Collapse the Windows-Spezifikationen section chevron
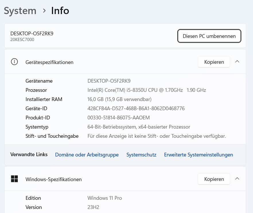The height and width of the screenshot is (213, 253). [x=237, y=179]
